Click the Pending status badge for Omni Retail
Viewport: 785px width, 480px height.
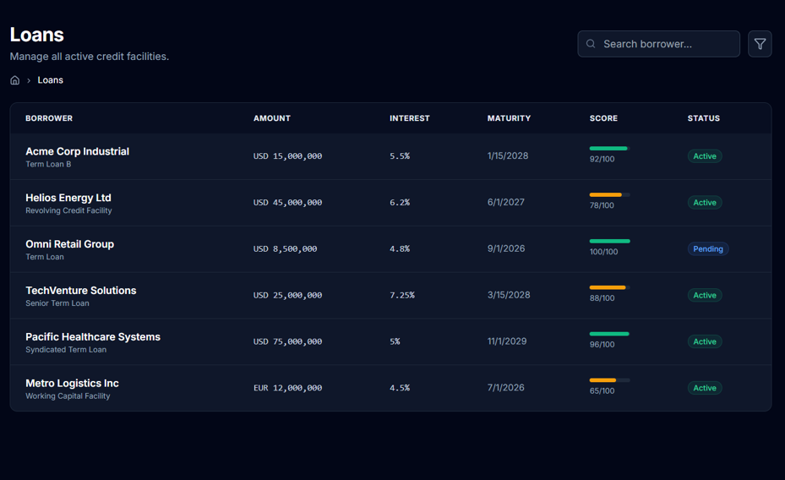click(x=708, y=248)
